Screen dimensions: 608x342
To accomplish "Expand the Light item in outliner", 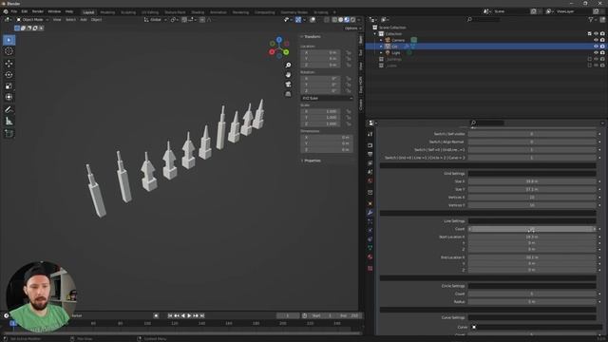I will (x=381, y=53).
